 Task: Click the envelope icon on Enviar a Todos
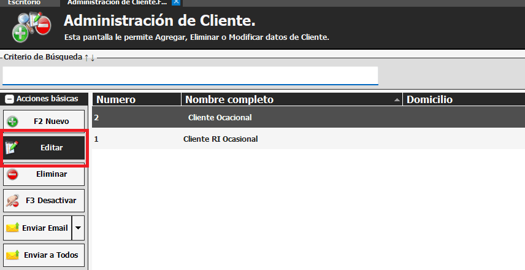(12, 255)
